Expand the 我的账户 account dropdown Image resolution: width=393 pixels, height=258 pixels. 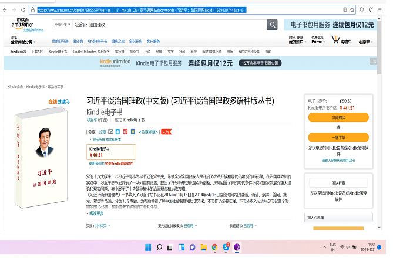tap(297, 42)
